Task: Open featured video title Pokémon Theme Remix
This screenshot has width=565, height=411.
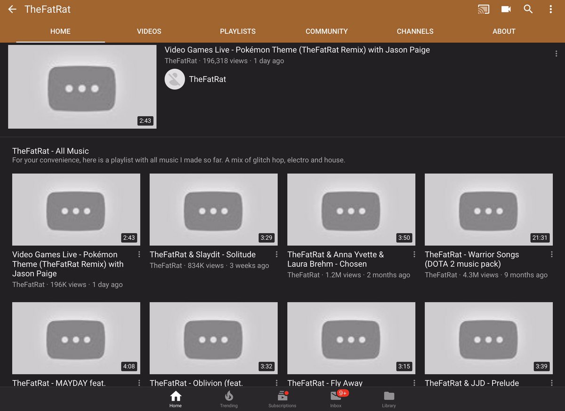Action: click(297, 50)
